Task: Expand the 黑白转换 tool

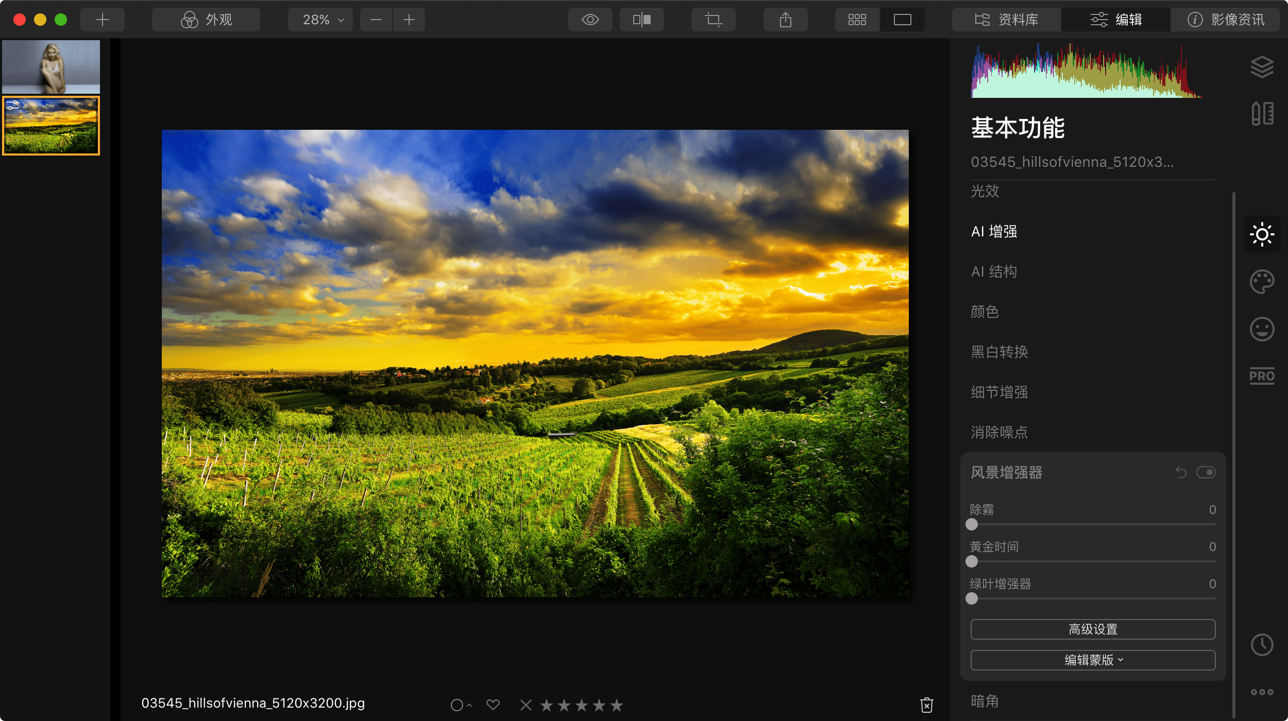Action: (x=1093, y=352)
